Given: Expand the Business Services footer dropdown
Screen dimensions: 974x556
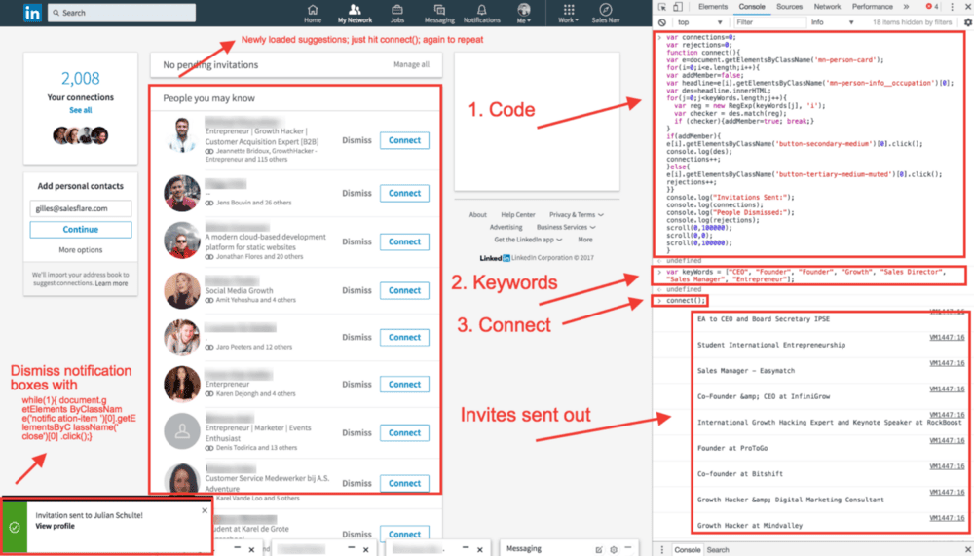Looking at the screenshot, I should pyautogui.click(x=566, y=228).
